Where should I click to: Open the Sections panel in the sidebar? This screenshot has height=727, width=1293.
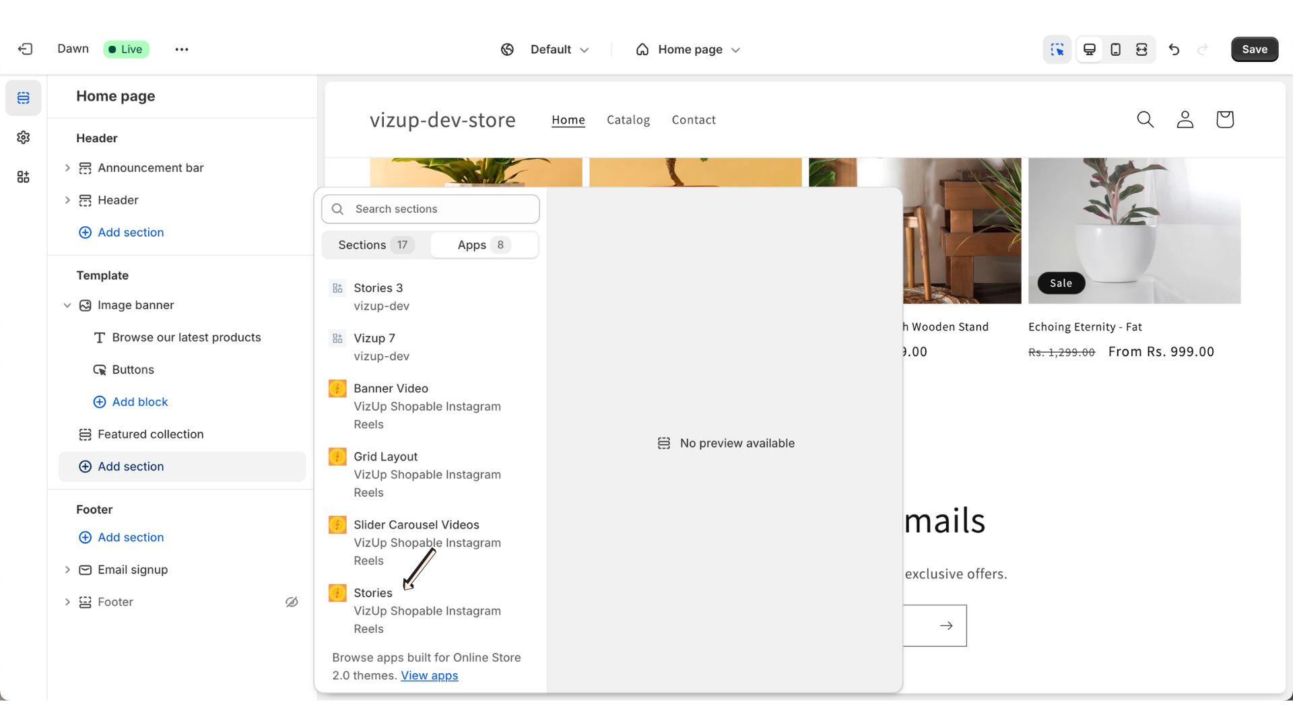coord(23,98)
